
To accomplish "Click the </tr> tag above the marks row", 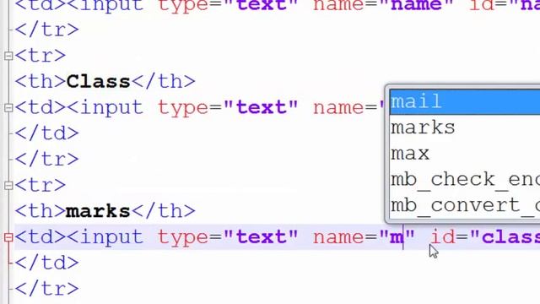I will tap(47, 160).
